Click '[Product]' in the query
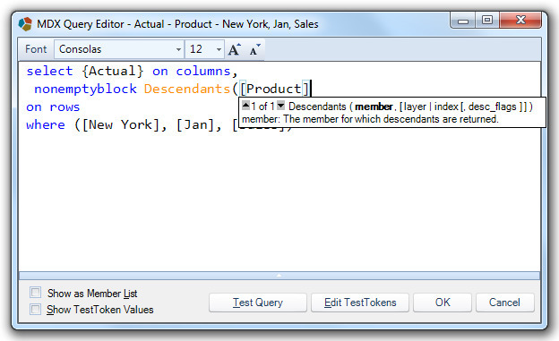 274,90
